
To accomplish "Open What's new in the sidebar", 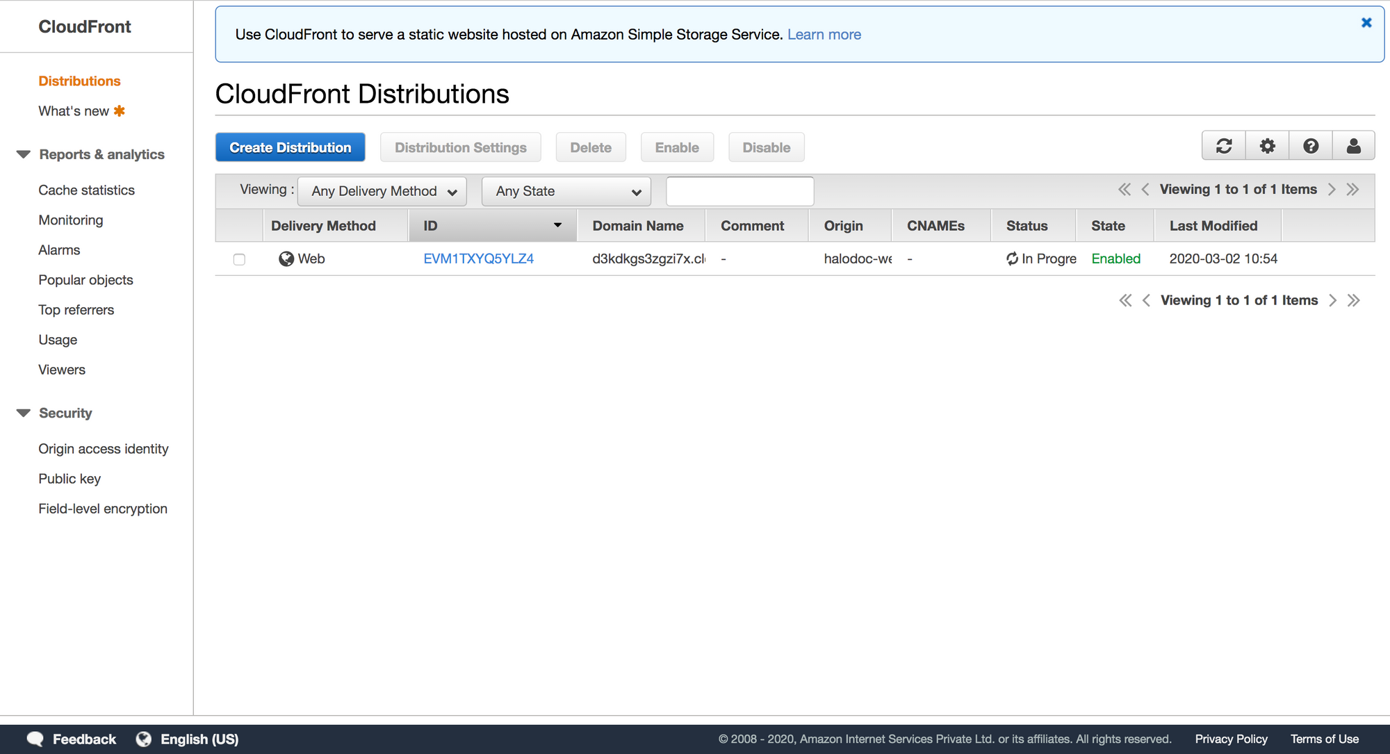I will coord(74,111).
